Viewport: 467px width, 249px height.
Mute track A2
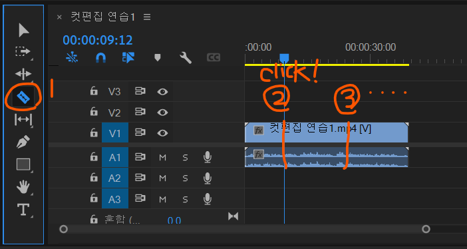point(162,178)
